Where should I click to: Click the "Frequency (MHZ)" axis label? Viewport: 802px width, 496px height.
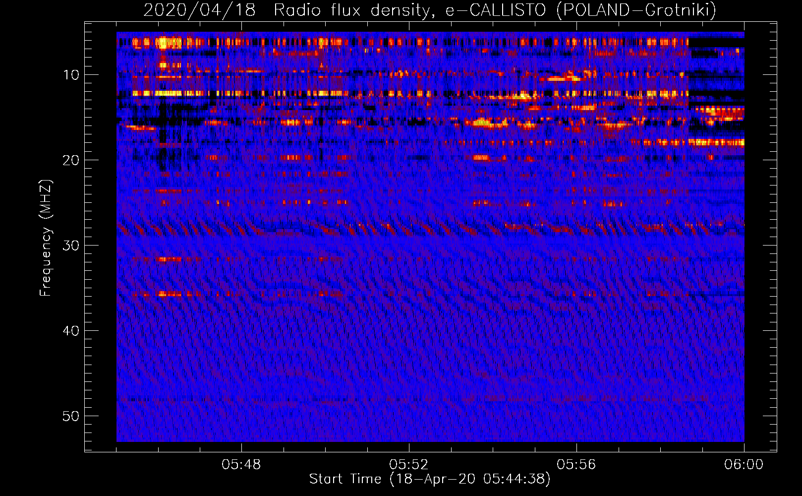coord(46,238)
